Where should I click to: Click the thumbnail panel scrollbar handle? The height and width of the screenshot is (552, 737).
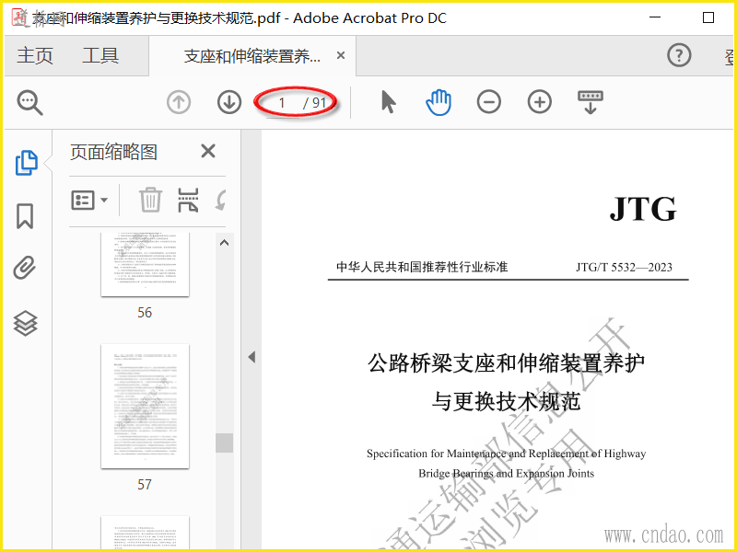click(224, 443)
